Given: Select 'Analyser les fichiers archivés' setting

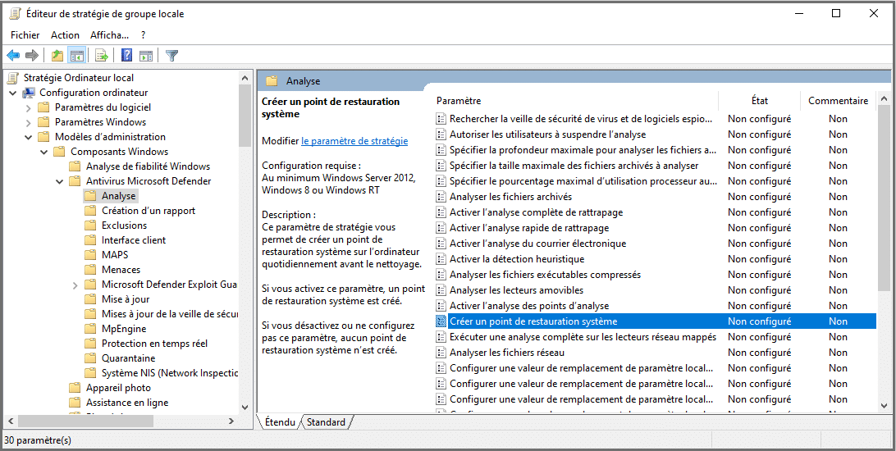Looking at the screenshot, I should pyautogui.click(x=510, y=197).
